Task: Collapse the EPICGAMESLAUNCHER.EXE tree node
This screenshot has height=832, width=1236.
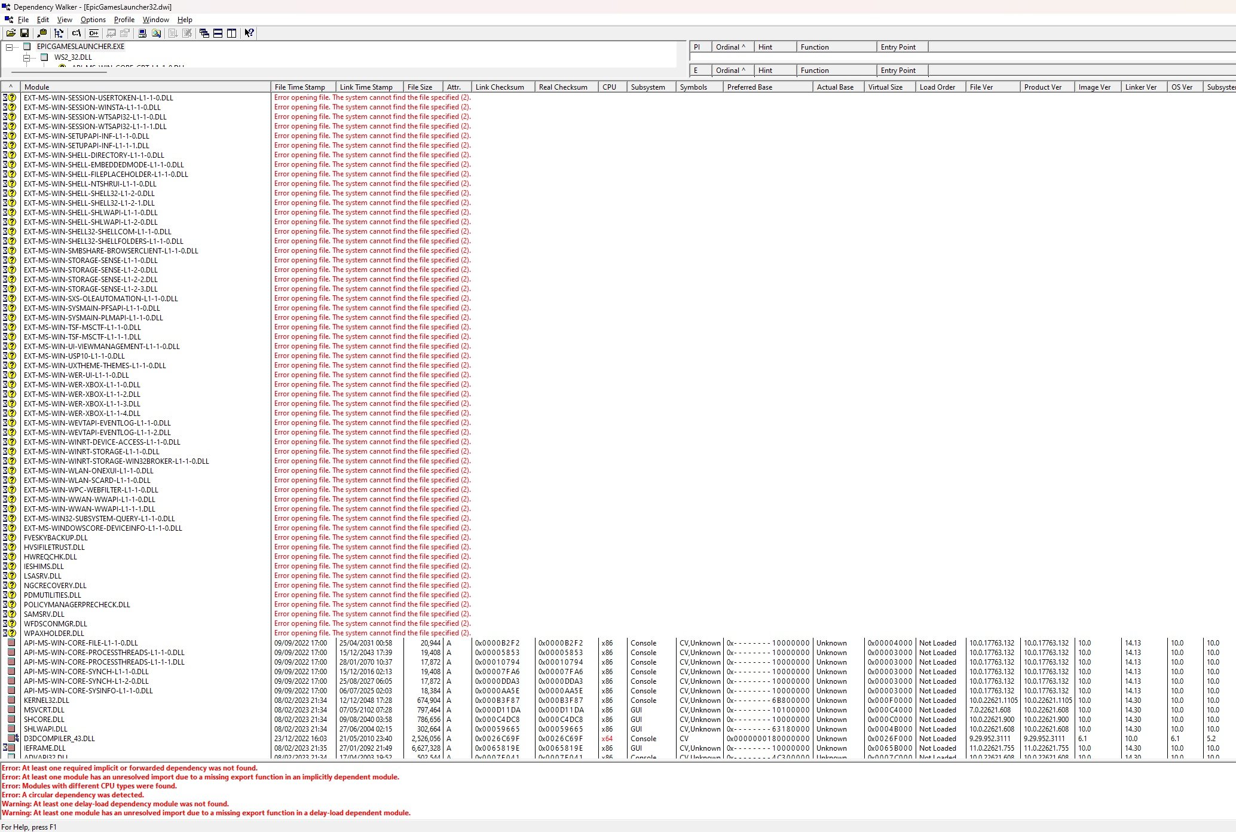Action: tap(9, 47)
